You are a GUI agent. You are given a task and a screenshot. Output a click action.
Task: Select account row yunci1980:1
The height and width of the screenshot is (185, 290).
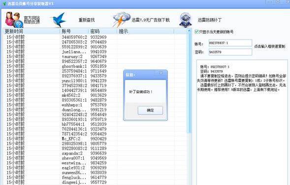(x=95, y=80)
